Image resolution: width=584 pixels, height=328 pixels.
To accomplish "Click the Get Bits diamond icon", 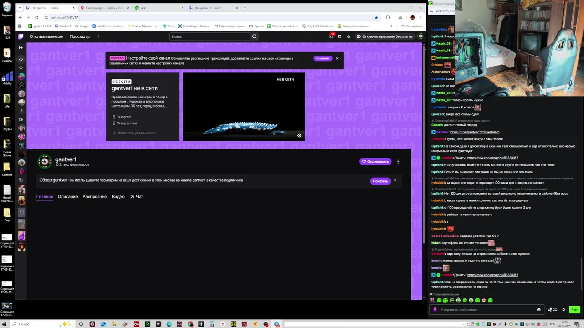I will 349,36.
